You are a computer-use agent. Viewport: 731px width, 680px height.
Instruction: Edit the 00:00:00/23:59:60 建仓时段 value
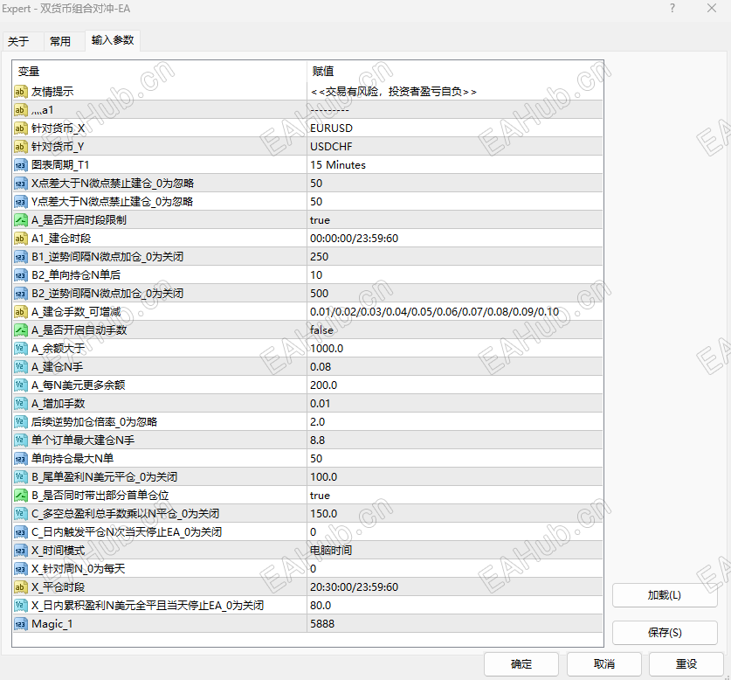[x=455, y=239]
